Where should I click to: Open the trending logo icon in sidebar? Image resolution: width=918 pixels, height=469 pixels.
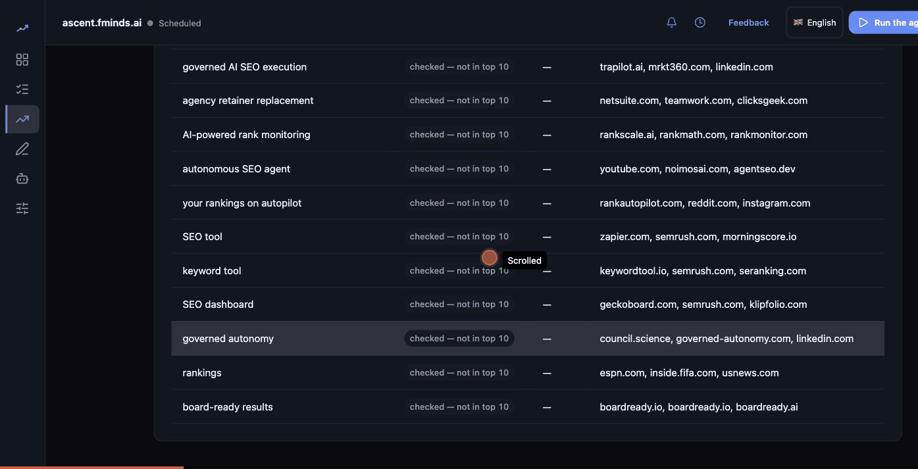click(x=22, y=28)
